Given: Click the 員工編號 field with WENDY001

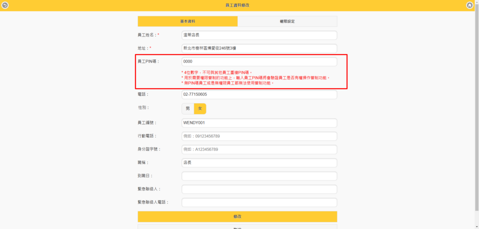Looking at the screenshot, I should point(259,123).
